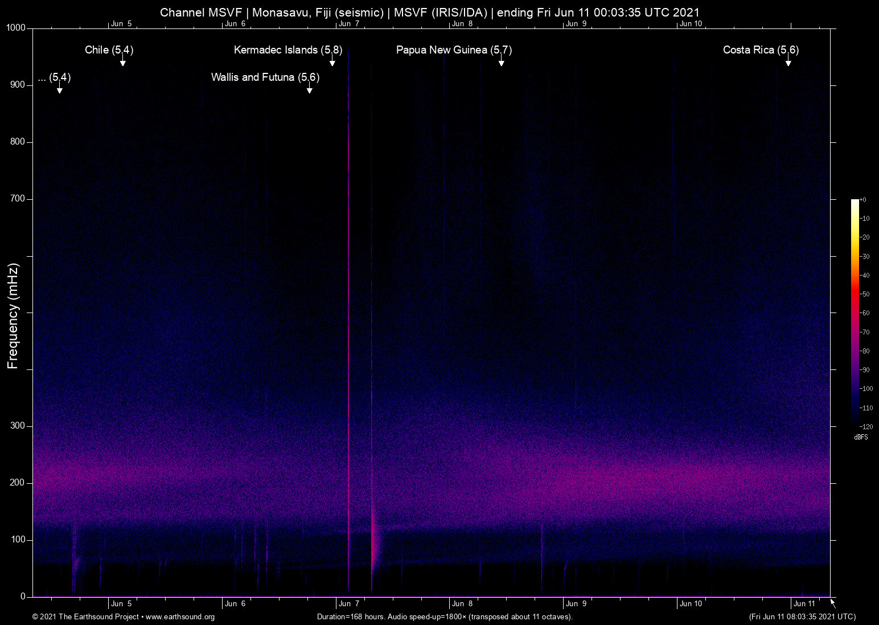Select the Kermadec Islands (5.8) event label
879x625 pixels.
point(288,50)
